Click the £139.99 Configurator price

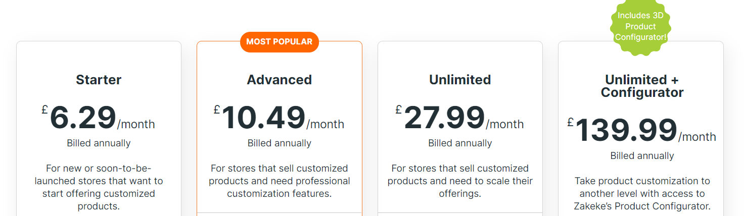point(626,131)
